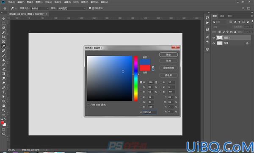Select the Crop tool
The width and height of the screenshot is (254, 153).
[x=3, y=37]
